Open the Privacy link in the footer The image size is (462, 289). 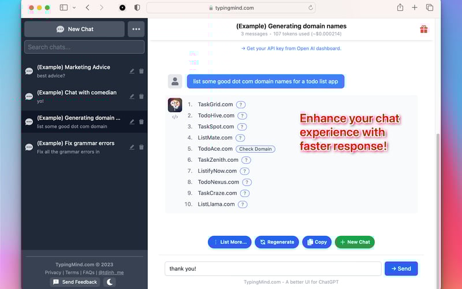pos(53,272)
